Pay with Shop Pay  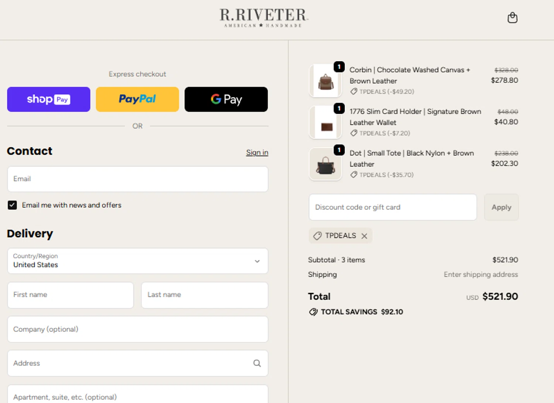click(x=49, y=99)
